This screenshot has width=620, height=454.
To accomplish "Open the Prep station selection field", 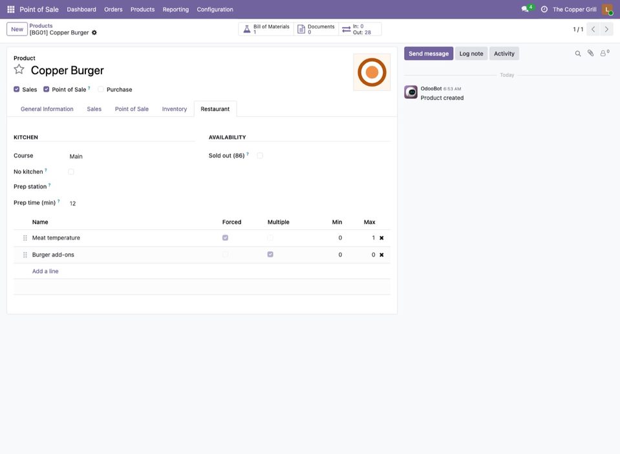I will [131, 187].
